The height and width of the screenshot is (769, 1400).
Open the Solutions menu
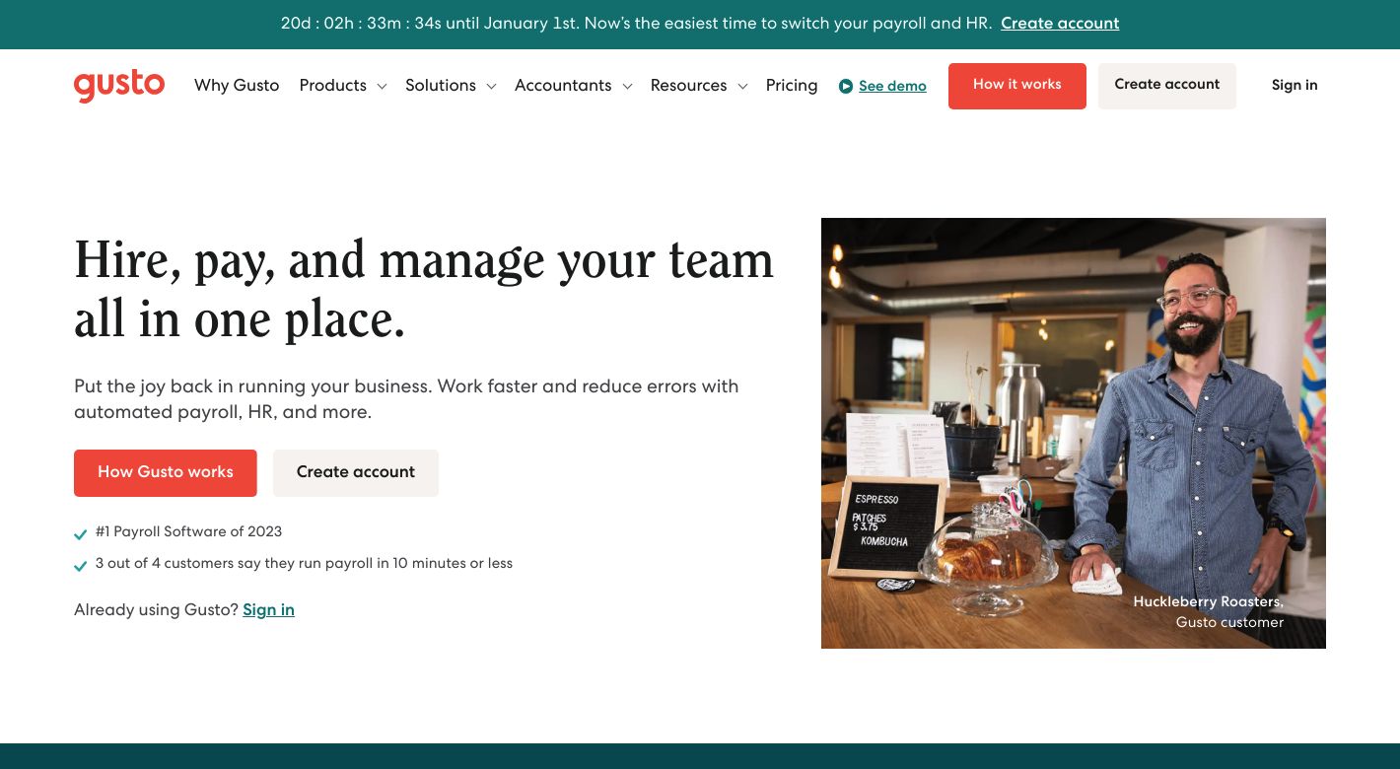click(x=441, y=86)
